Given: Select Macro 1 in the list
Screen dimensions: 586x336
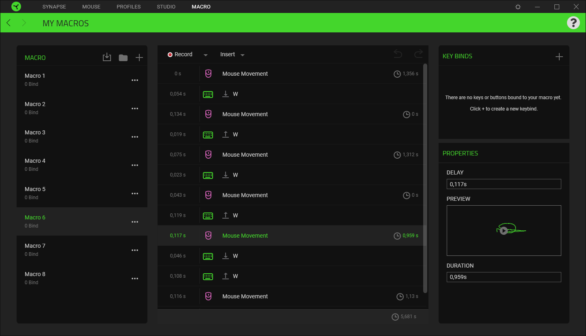Looking at the screenshot, I should pos(82,80).
